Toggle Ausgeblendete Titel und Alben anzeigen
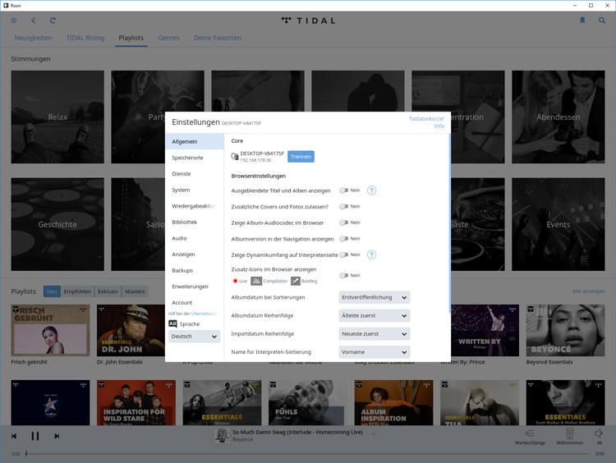Screen dimensions: 616x463 (x=344, y=190)
